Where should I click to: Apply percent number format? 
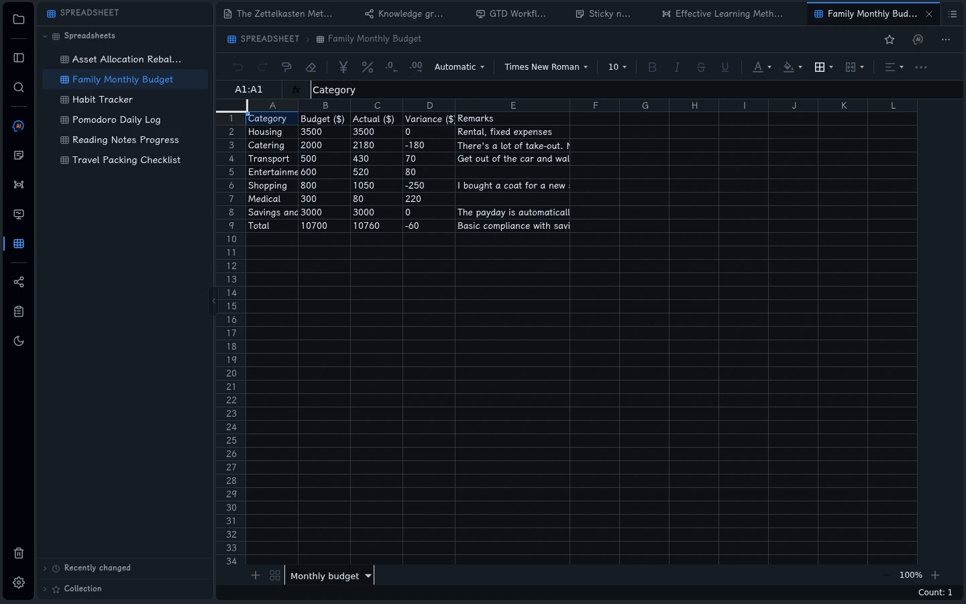pos(368,67)
